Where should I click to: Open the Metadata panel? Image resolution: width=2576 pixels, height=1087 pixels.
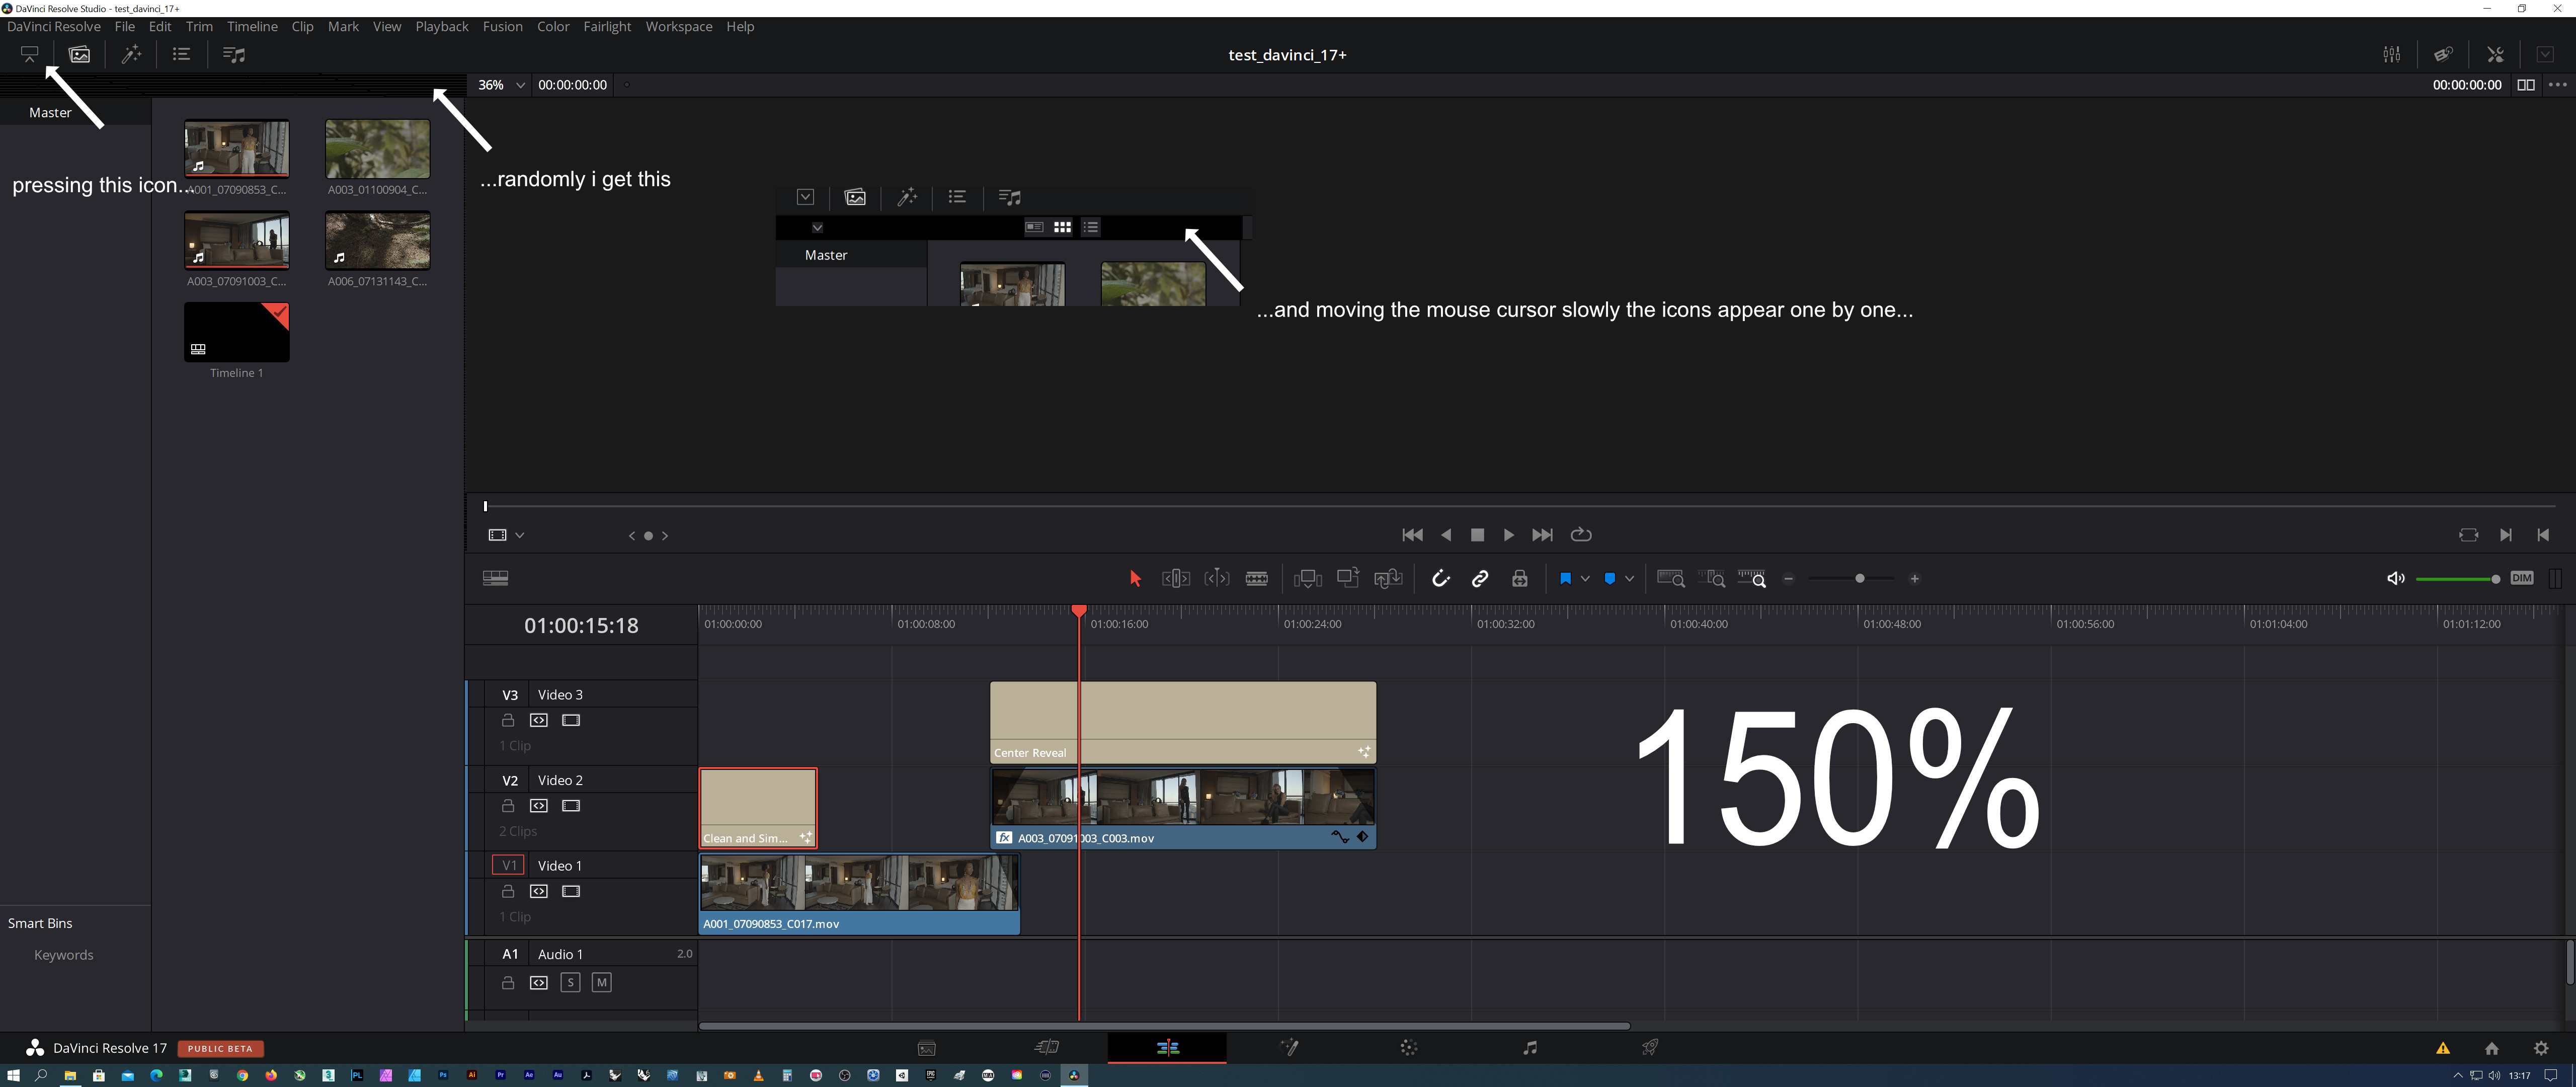(2443, 55)
